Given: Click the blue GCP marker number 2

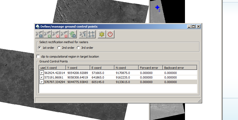Looking at the screenshot, I should click(157, 7).
